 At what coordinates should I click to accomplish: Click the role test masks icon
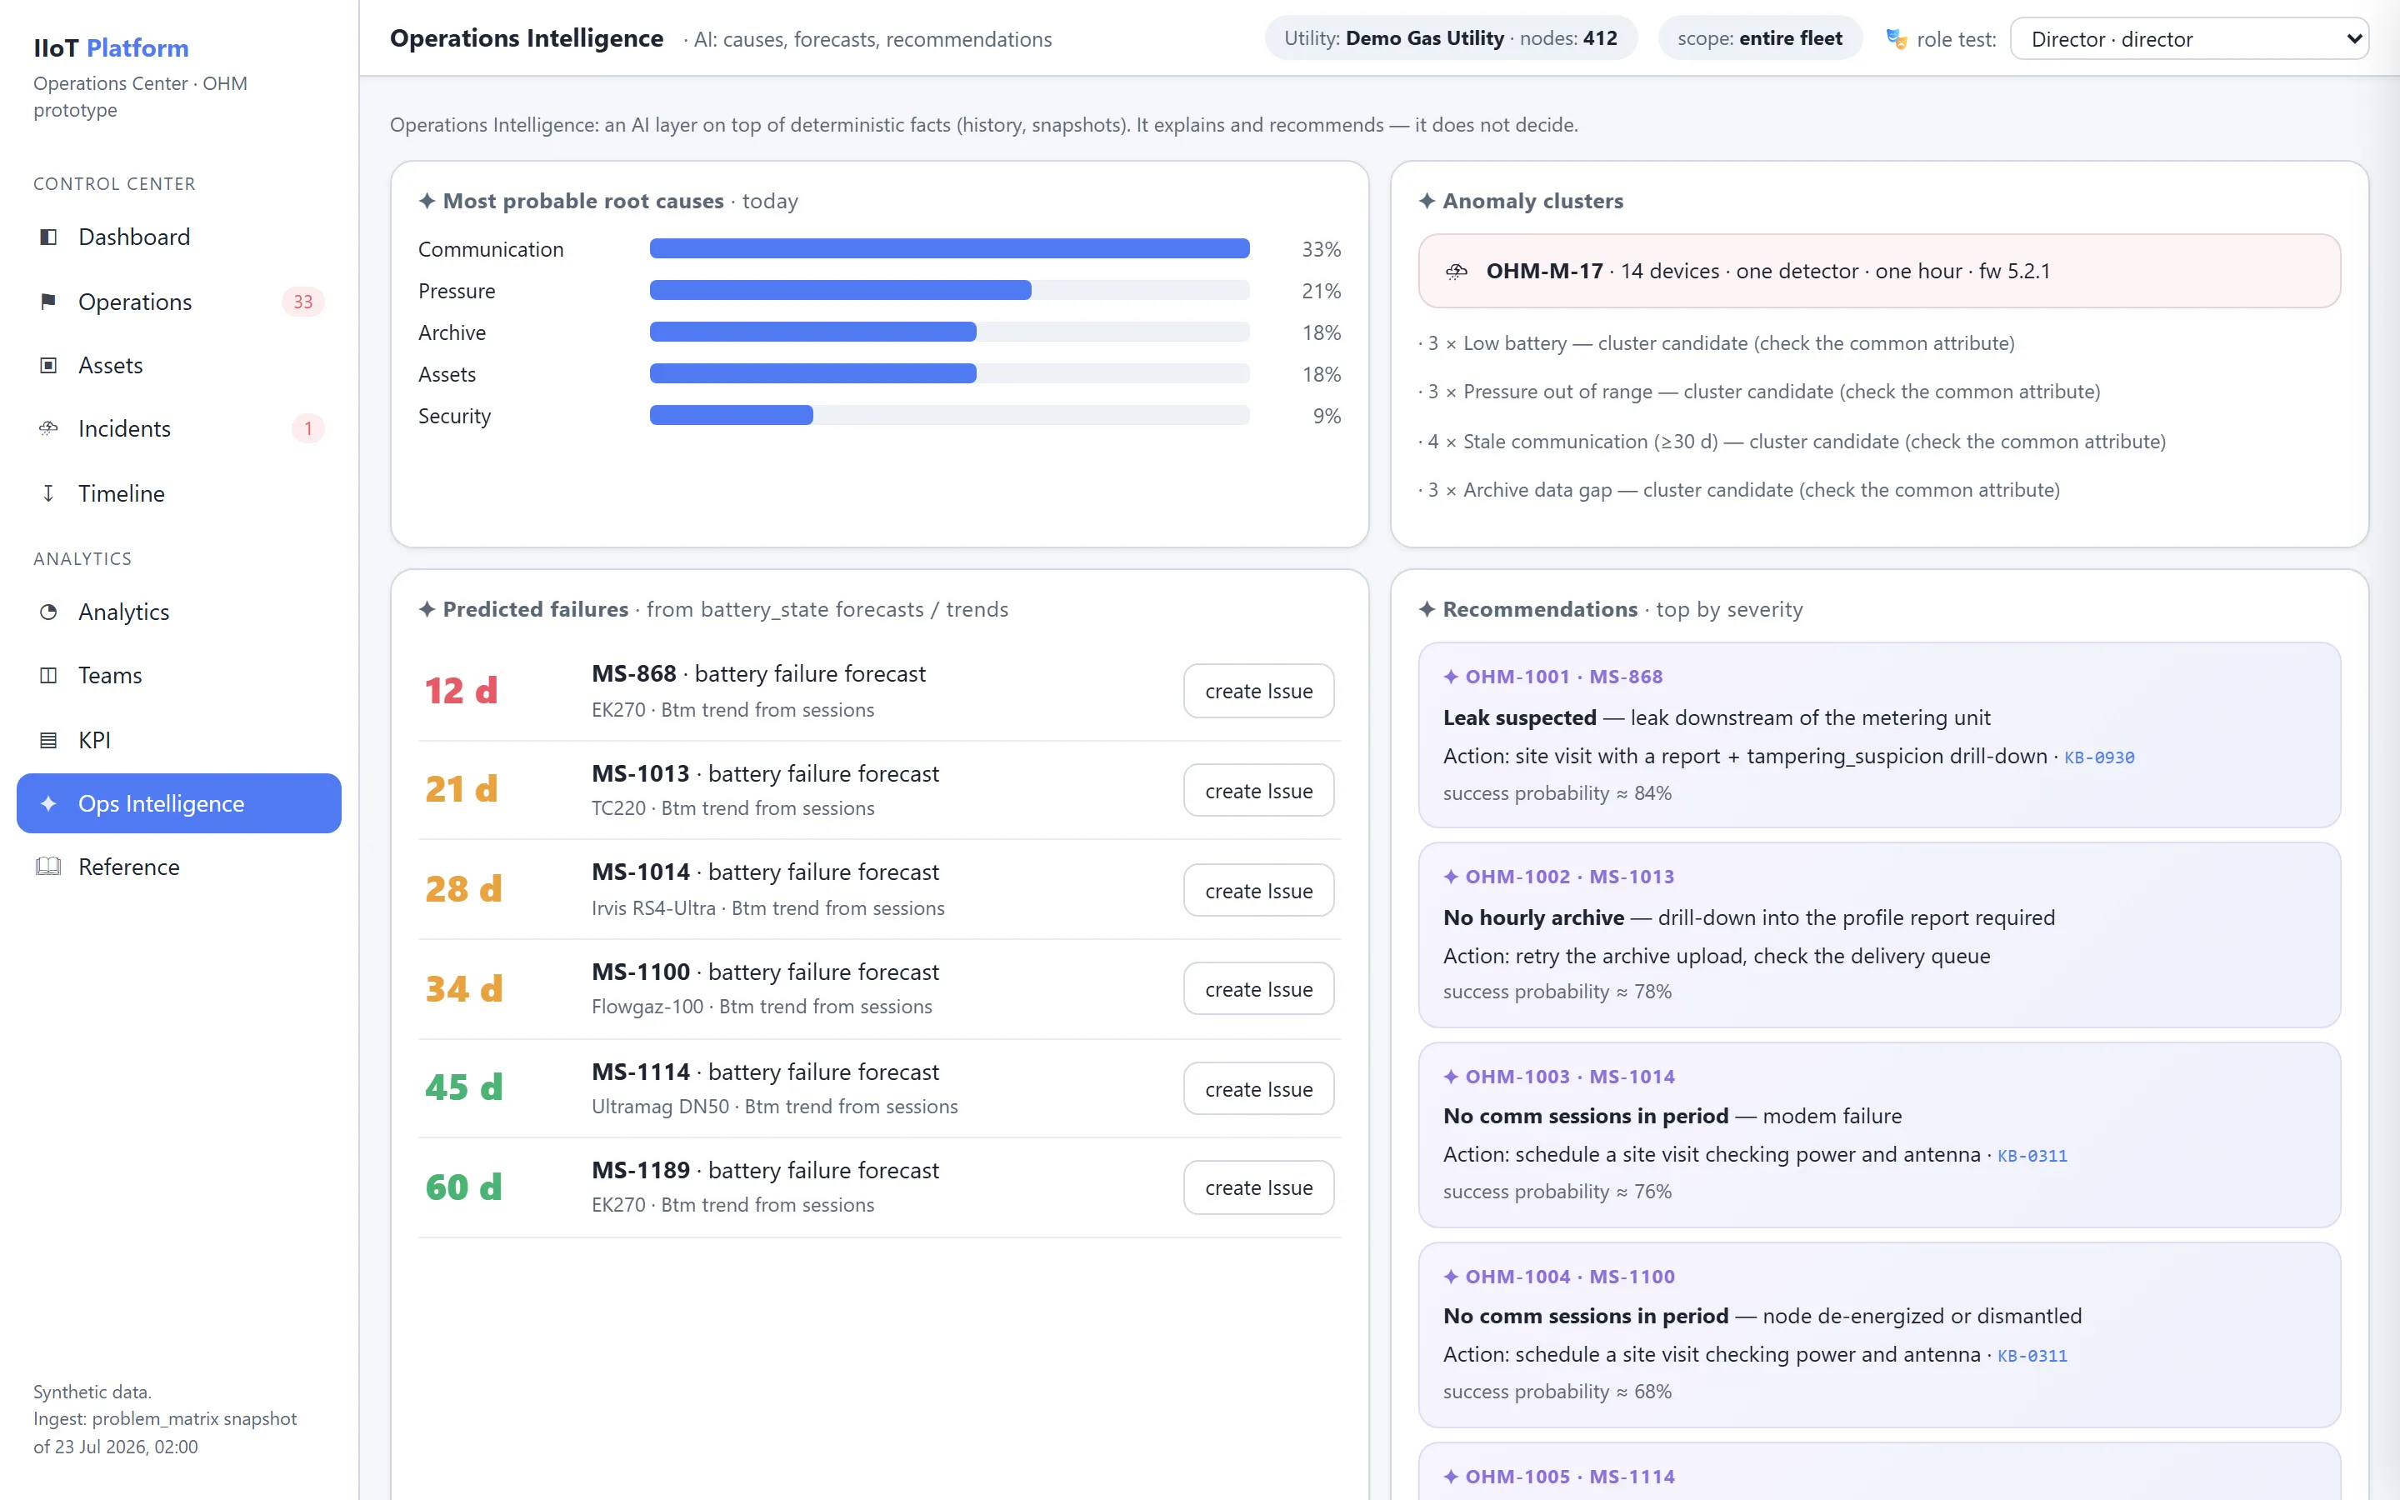click(1896, 38)
